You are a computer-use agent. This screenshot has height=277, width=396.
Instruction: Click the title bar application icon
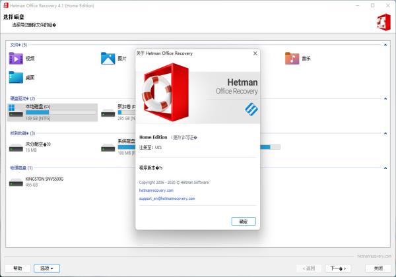(6, 5)
